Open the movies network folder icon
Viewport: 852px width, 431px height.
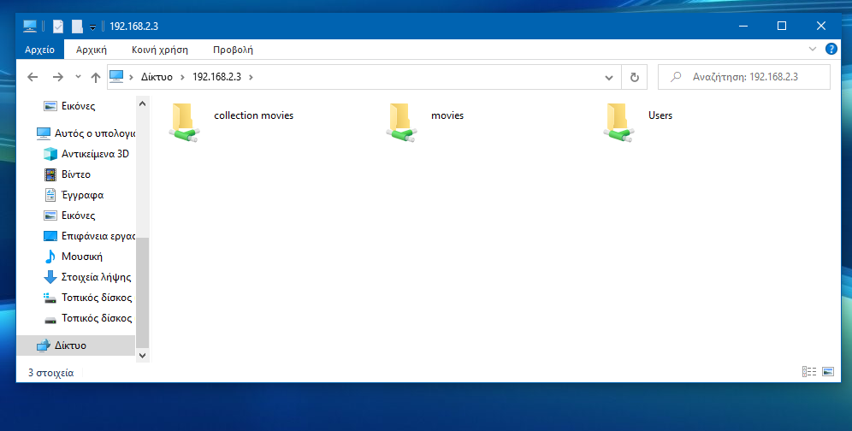(402, 122)
